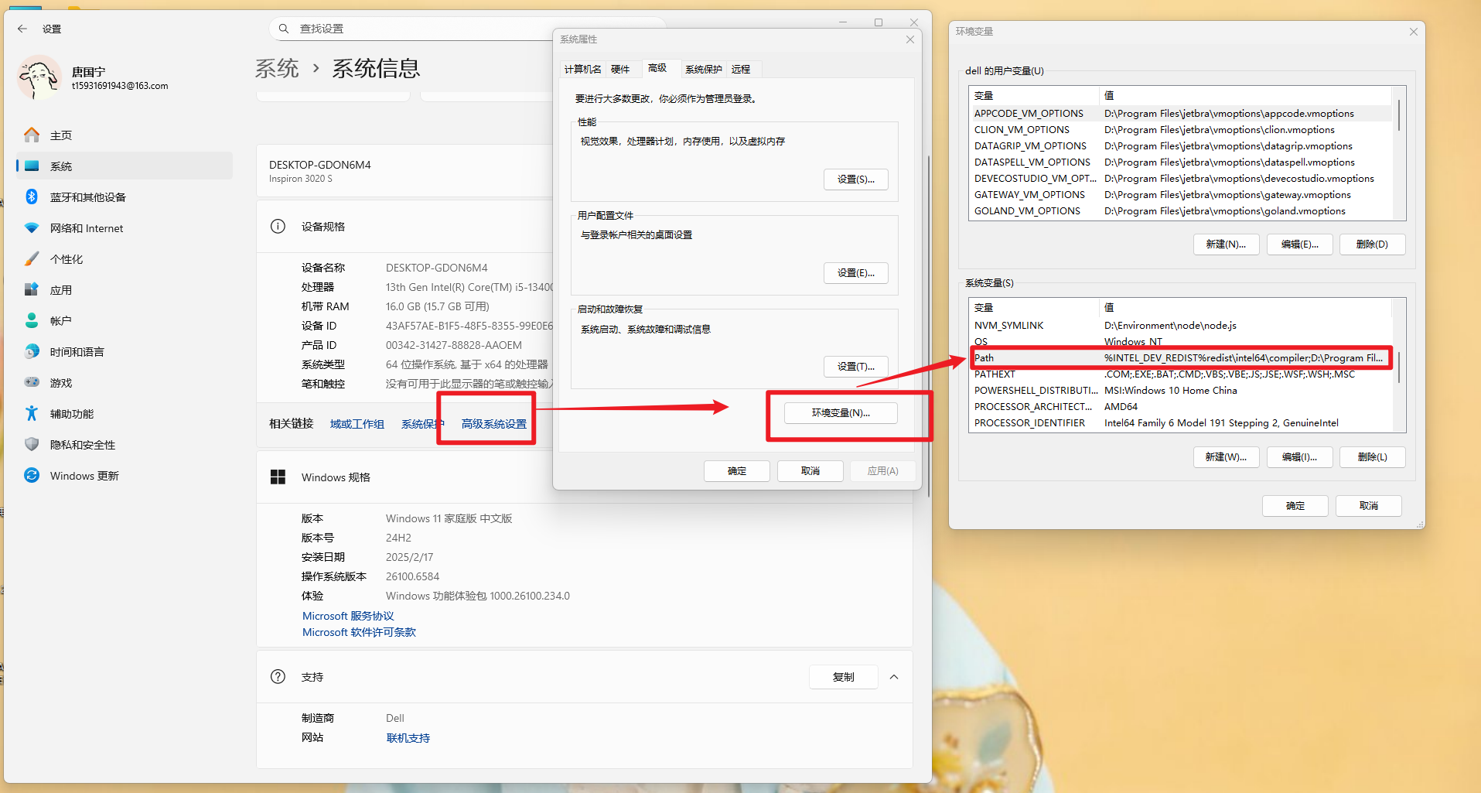
Task: Click Delete(D) button for user variables
Action: tap(1372, 244)
